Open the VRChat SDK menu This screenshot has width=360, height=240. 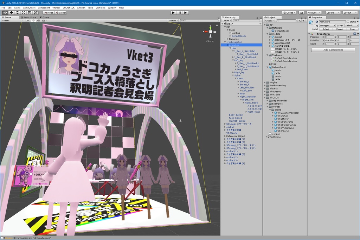pos(69,8)
